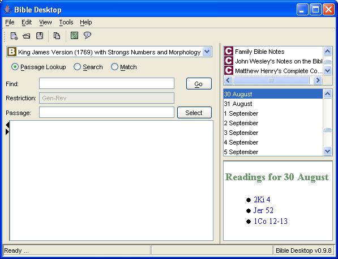Open the Edit menu
The width and height of the screenshot is (338, 259).
(x=27, y=22)
